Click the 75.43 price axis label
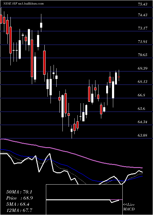This screenshot has width=153, height=215. (143, 4)
